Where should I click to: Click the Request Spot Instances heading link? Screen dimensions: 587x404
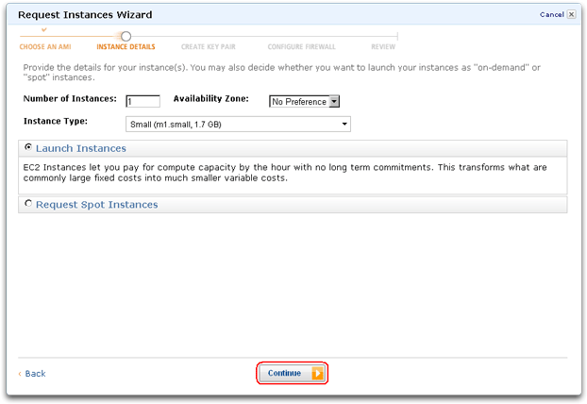click(x=96, y=205)
